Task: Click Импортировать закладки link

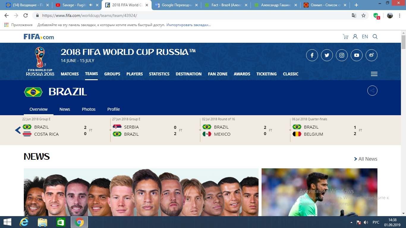Action: click(188, 25)
